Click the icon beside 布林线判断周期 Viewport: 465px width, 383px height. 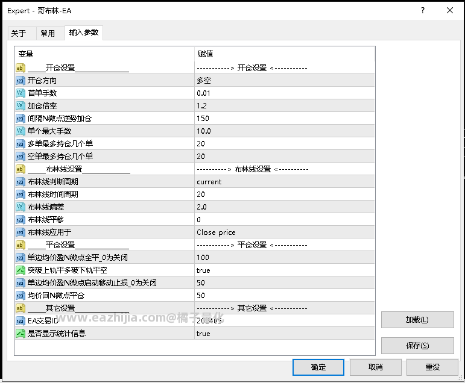pyautogui.click(x=20, y=182)
